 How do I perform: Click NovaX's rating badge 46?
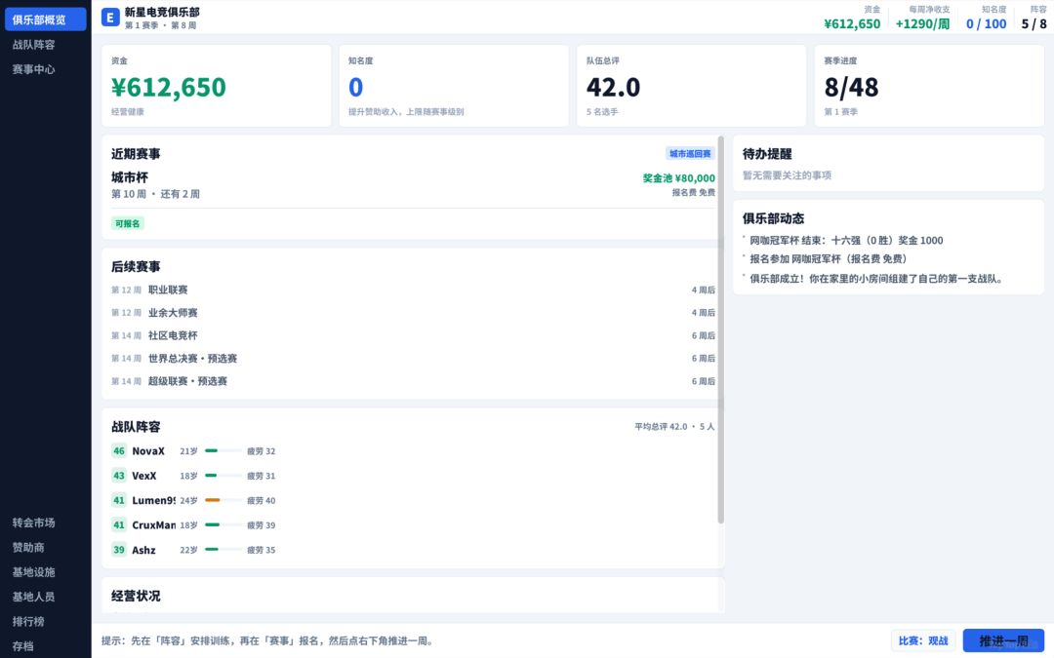(x=119, y=451)
